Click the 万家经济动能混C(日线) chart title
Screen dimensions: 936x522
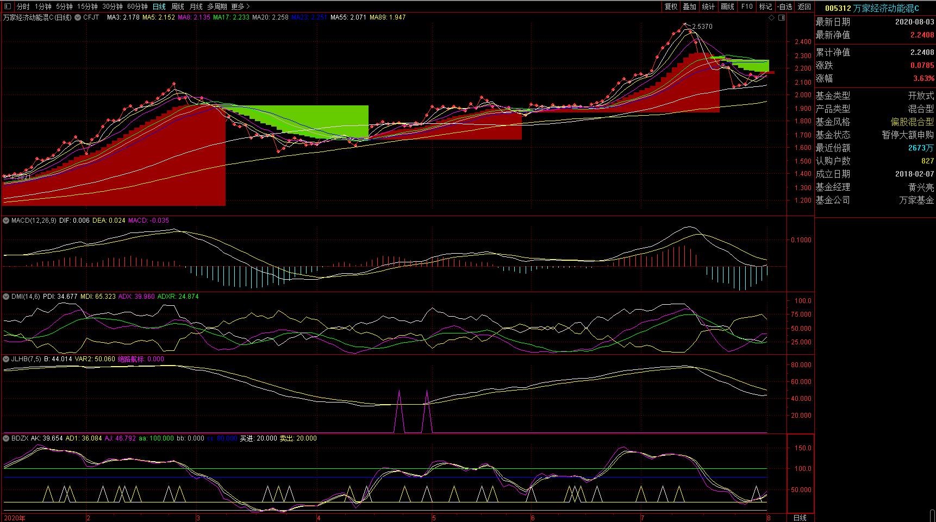pyautogui.click(x=37, y=17)
